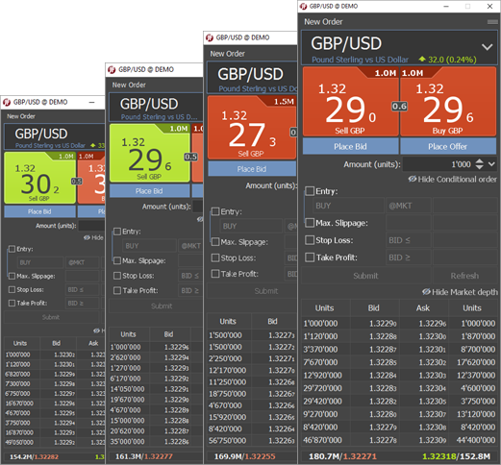Enable Max. Slippage checkbox in second window
The width and height of the screenshot is (501, 465).
pyautogui.click(x=117, y=260)
